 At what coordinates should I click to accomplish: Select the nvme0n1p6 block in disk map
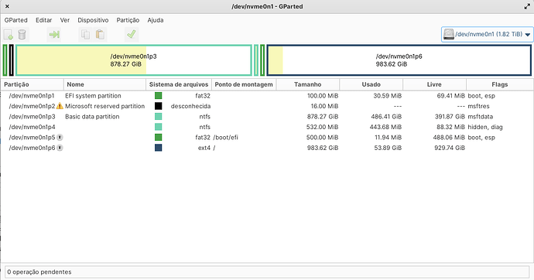(399, 60)
